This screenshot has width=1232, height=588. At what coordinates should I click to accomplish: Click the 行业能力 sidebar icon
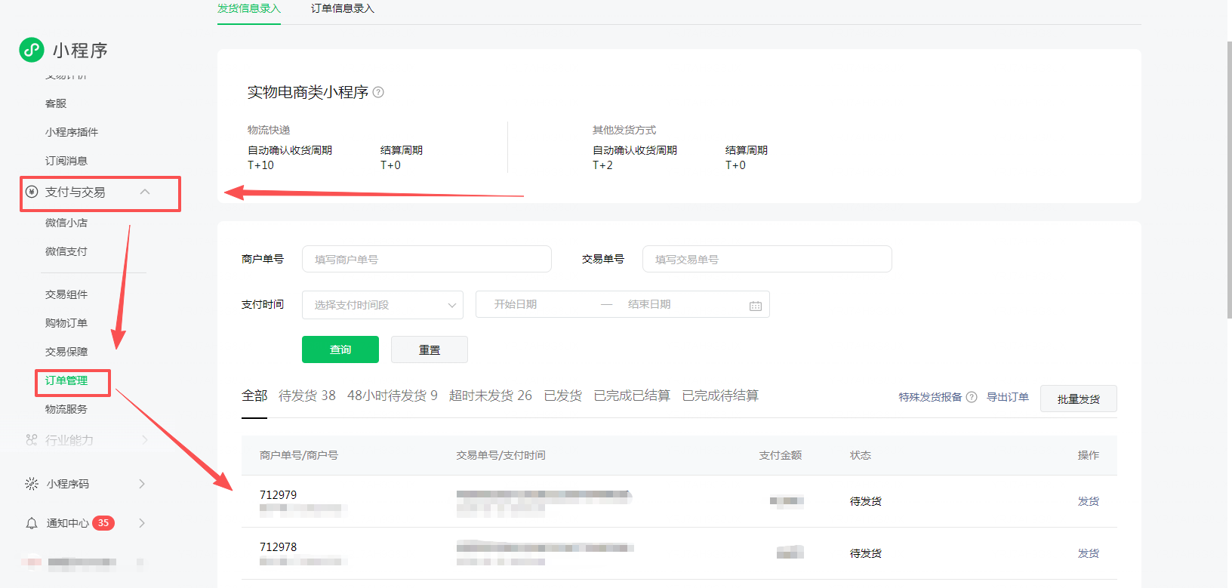32,440
